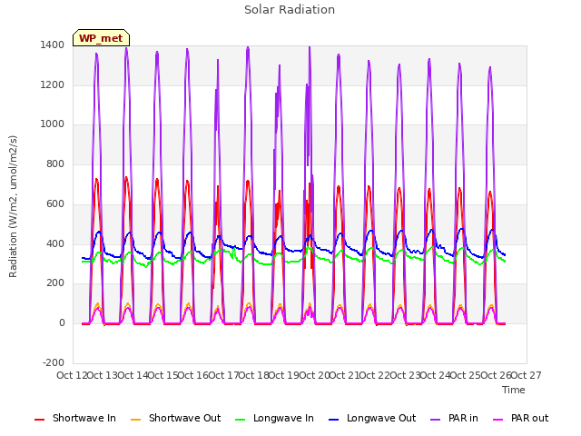Viewport: 581px width, 436px height.
Task: Click the blue Longwave Out color marker
Action: click(x=333, y=420)
